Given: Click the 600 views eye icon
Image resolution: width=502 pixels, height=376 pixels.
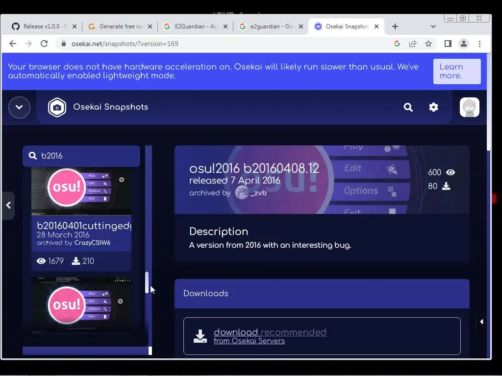Looking at the screenshot, I should click(451, 173).
